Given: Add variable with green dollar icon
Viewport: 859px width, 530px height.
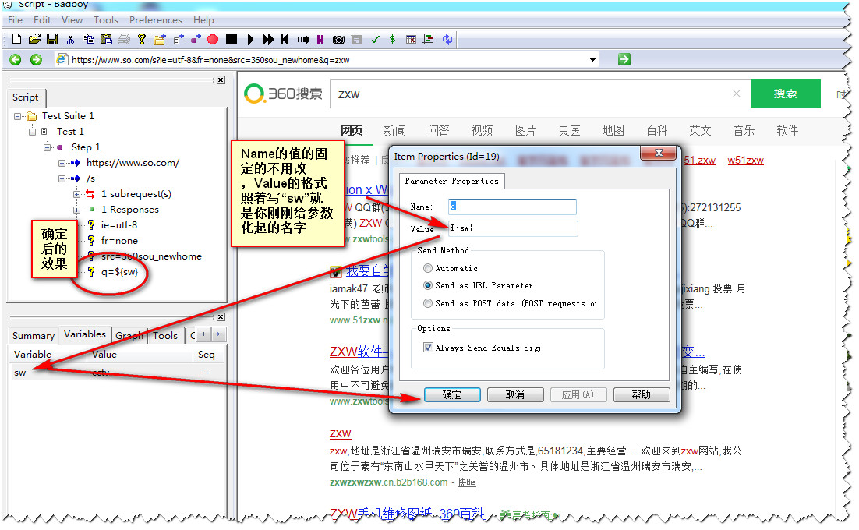Looking at the screenshot, I should click(x=392, y=39).
